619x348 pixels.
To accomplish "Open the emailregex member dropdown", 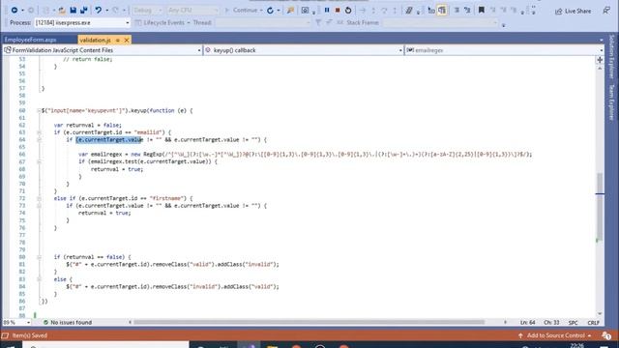I will [x=504, y=50].
